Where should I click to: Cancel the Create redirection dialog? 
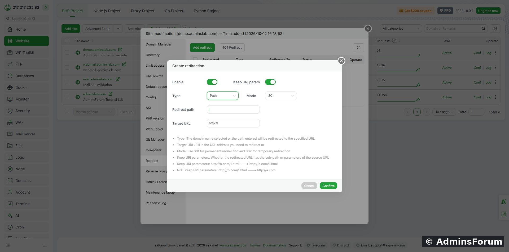point(309,186)
